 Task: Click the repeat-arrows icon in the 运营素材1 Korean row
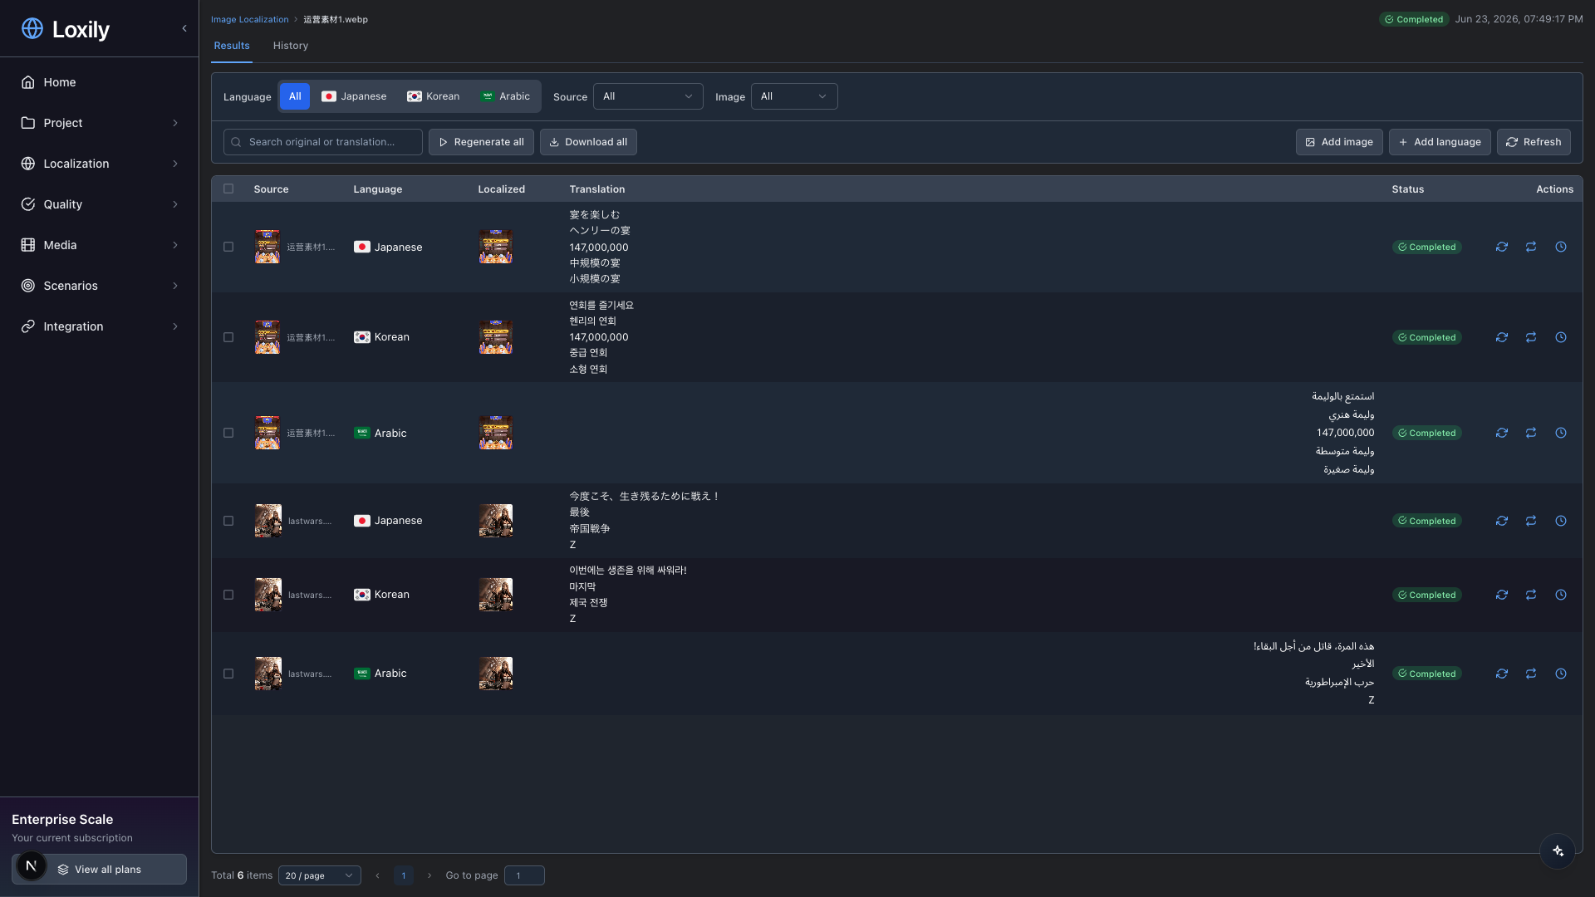click(1531, 337)
